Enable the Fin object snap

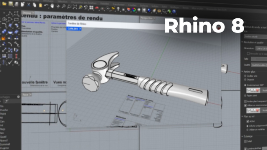pos(2,106)
